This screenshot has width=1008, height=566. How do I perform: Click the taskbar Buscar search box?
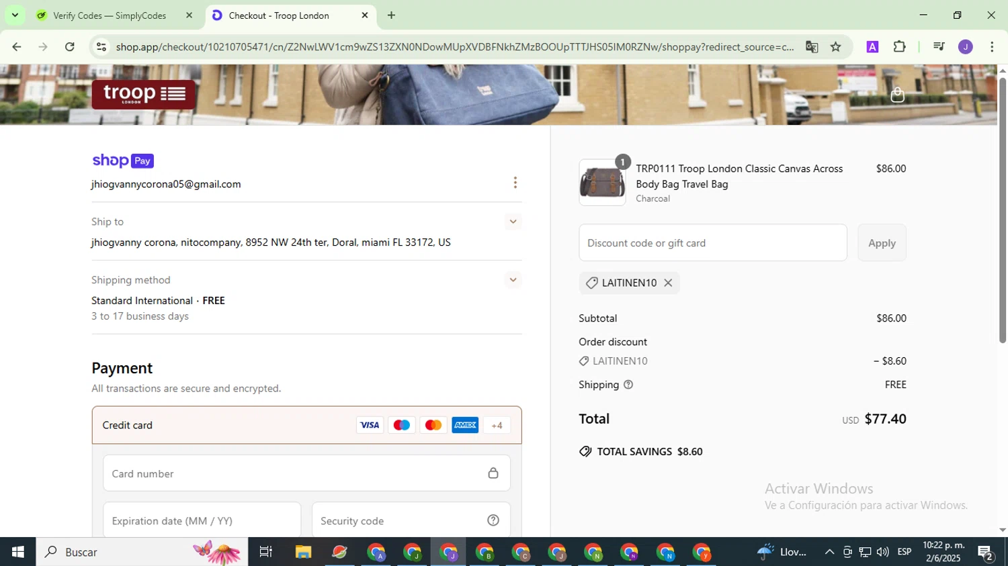[x=142, y=552]
